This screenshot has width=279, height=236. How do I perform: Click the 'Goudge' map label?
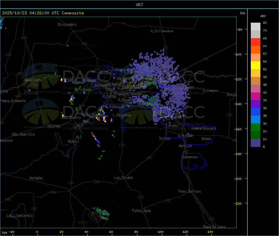[136, 94]
